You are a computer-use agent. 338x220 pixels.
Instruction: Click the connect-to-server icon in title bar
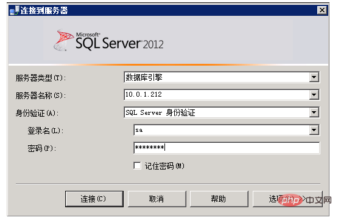pos(15,10)
